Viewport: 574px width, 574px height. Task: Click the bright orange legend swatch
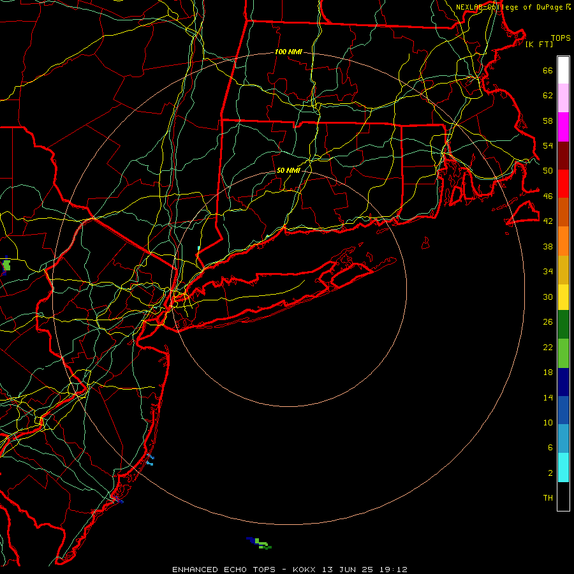[x=563, y=241]
